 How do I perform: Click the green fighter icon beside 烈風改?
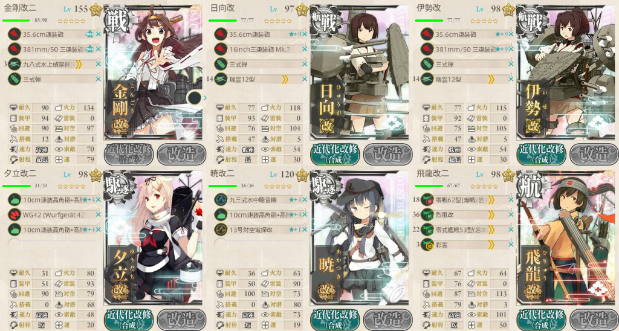point(427,215)
